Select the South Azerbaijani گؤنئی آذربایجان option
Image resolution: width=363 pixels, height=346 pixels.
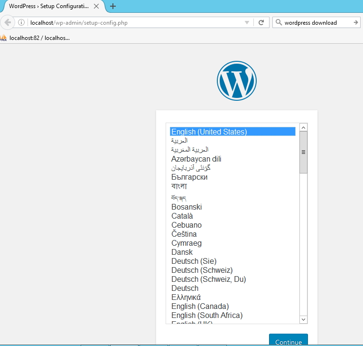tap(233, 168)
